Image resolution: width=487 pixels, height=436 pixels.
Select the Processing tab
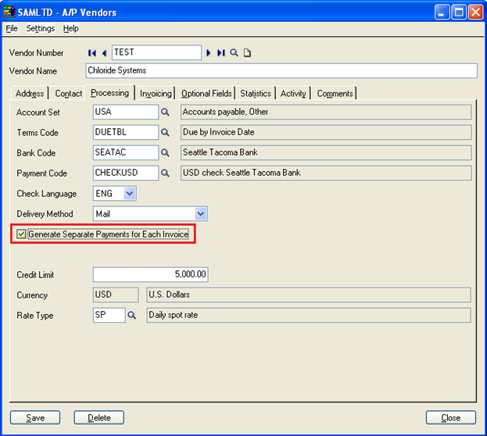pos(109,93)
